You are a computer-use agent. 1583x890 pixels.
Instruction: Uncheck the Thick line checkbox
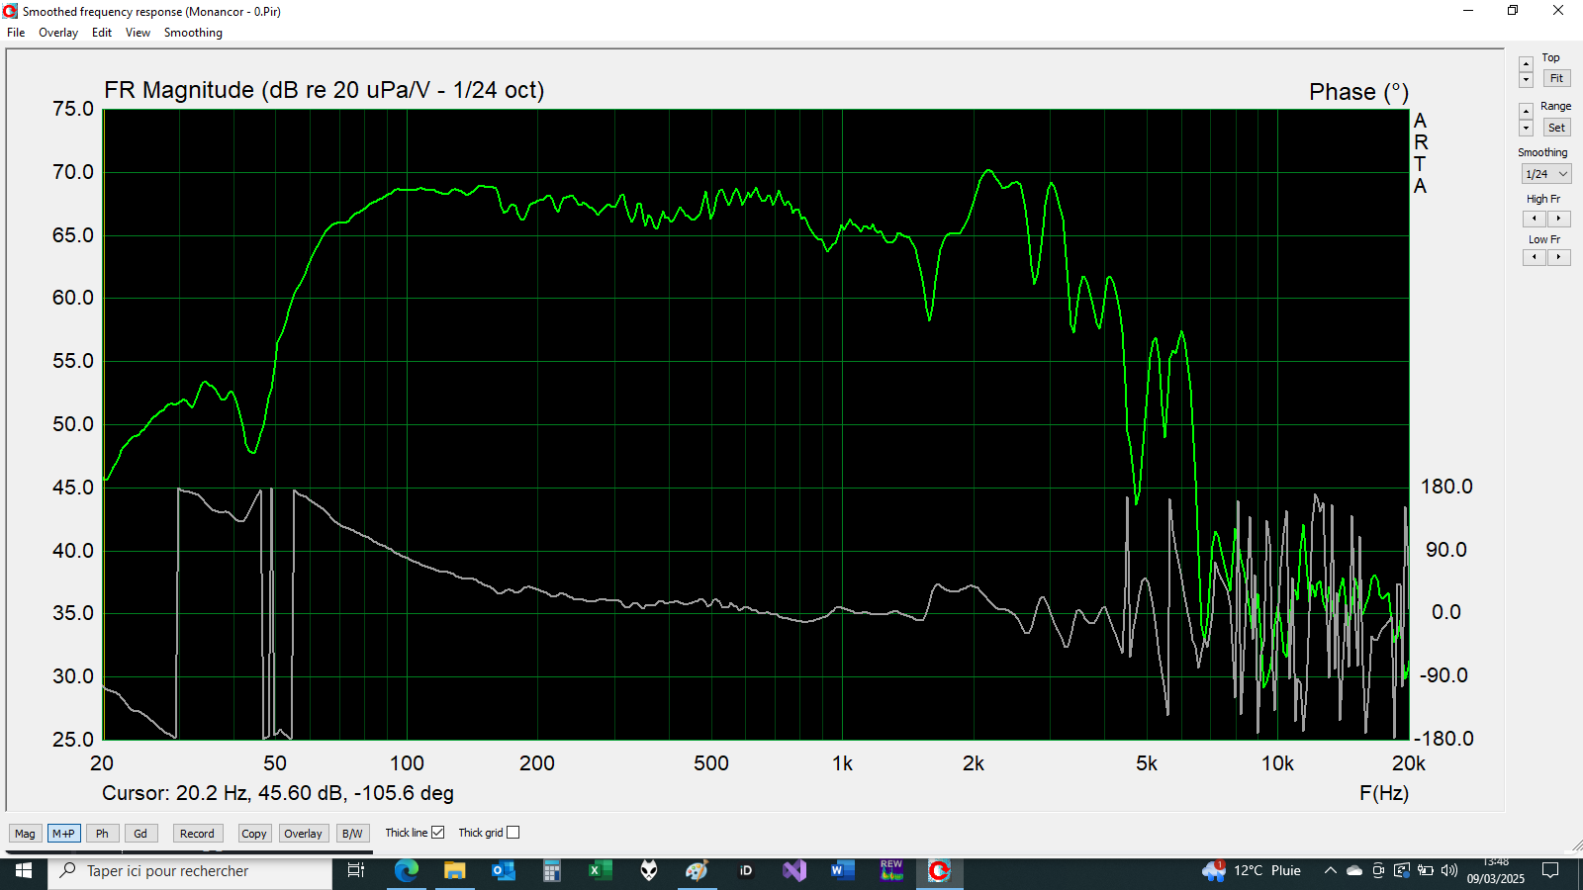[437, 833]
